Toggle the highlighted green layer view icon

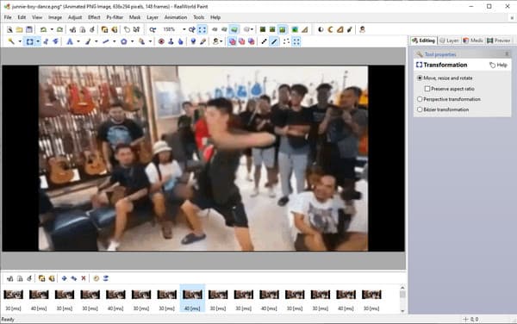234,29
